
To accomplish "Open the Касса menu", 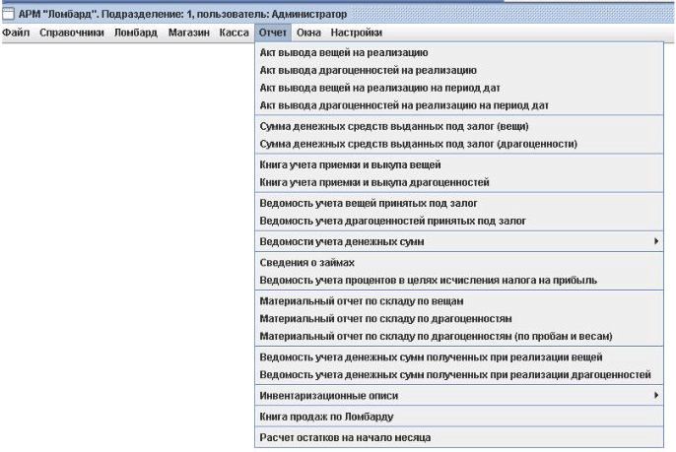I will tap(235, 32).
